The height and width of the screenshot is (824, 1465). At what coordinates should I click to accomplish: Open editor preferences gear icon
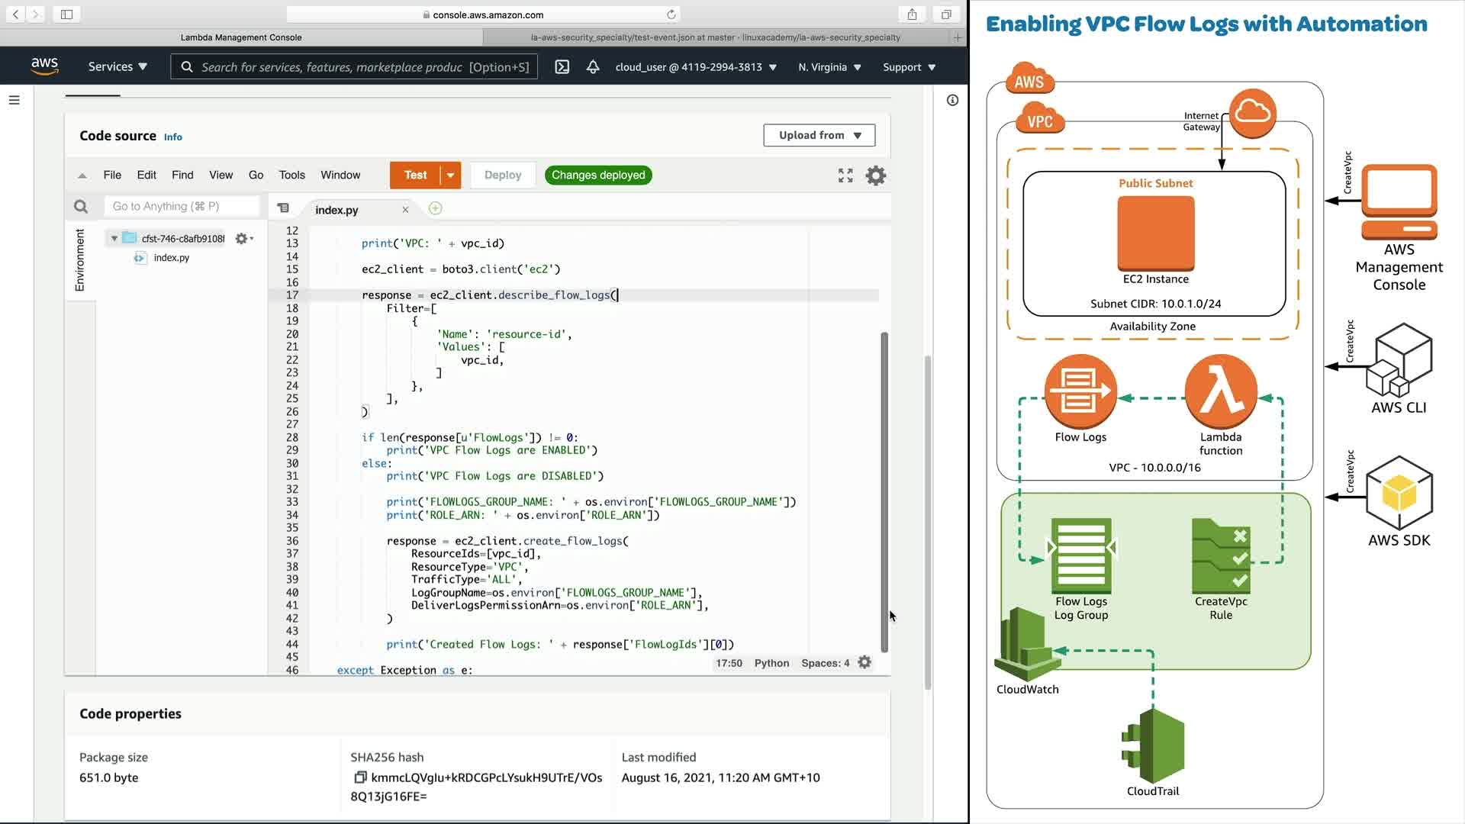click(876, 175)
